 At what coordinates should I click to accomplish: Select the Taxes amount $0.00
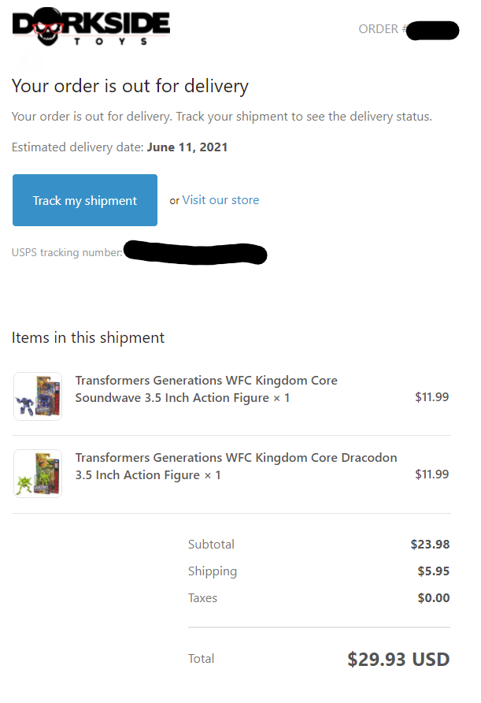(x=434, y=598)
